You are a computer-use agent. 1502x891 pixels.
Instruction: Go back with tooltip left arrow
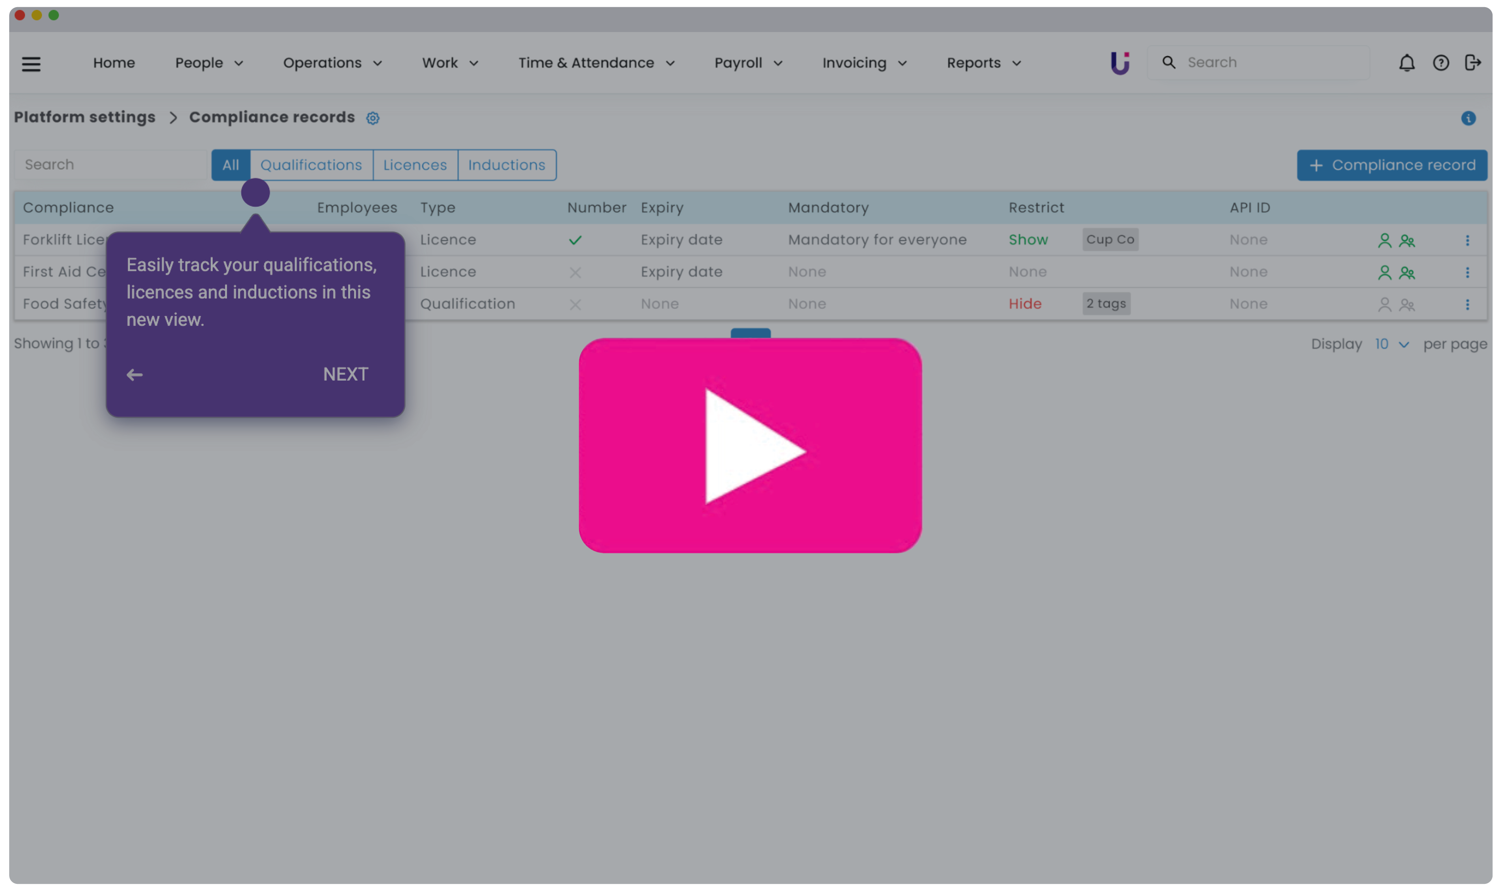(x=135, y=375)
